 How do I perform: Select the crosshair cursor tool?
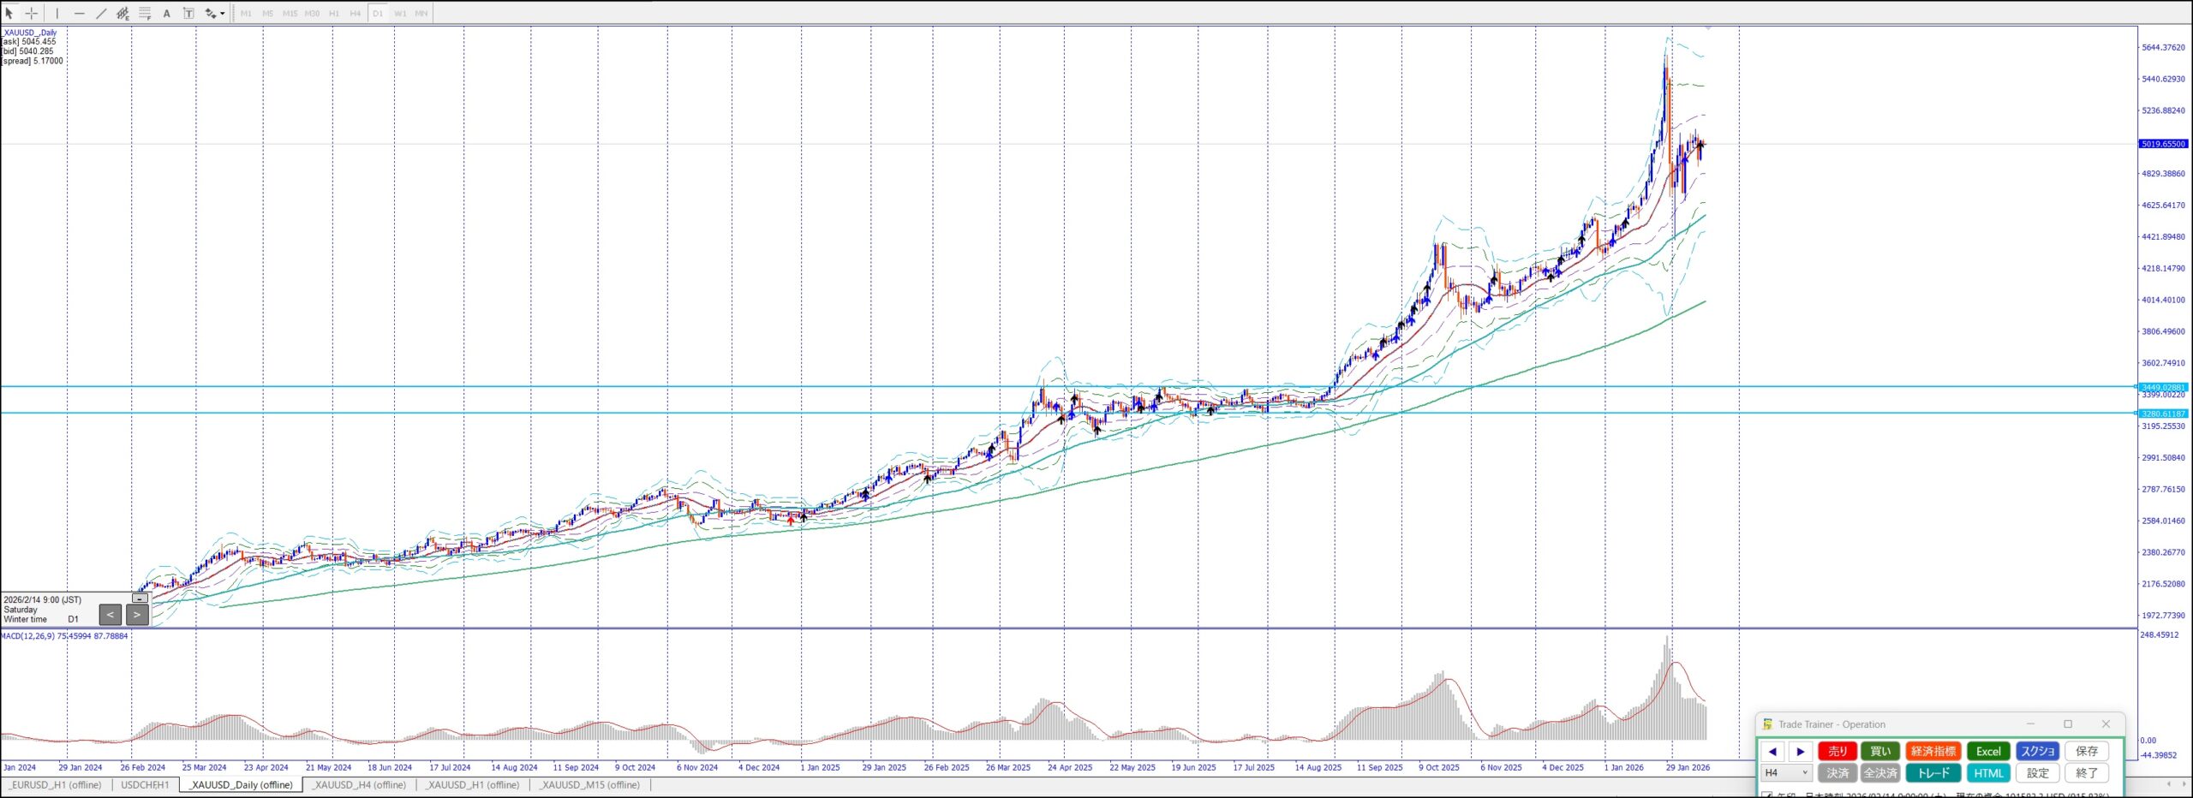[32, 13]
